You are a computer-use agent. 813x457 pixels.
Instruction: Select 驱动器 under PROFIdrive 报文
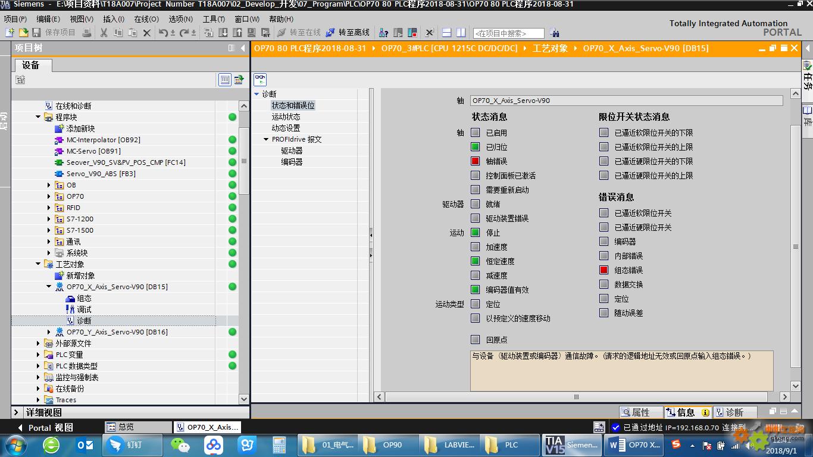(x=292, y=151)
